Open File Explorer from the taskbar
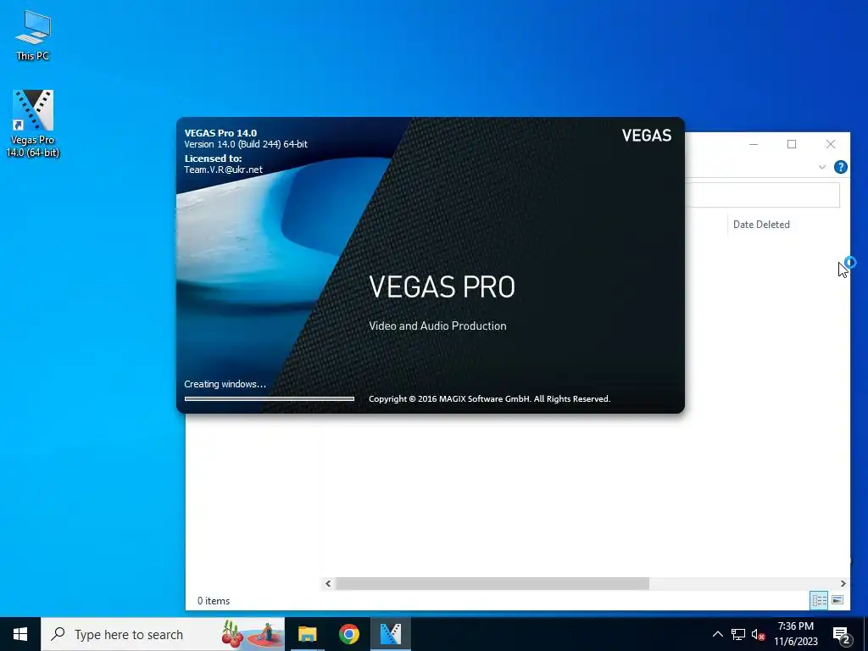Screen dimensions: 868x651 pyautogui.click(x=307, y=634)
